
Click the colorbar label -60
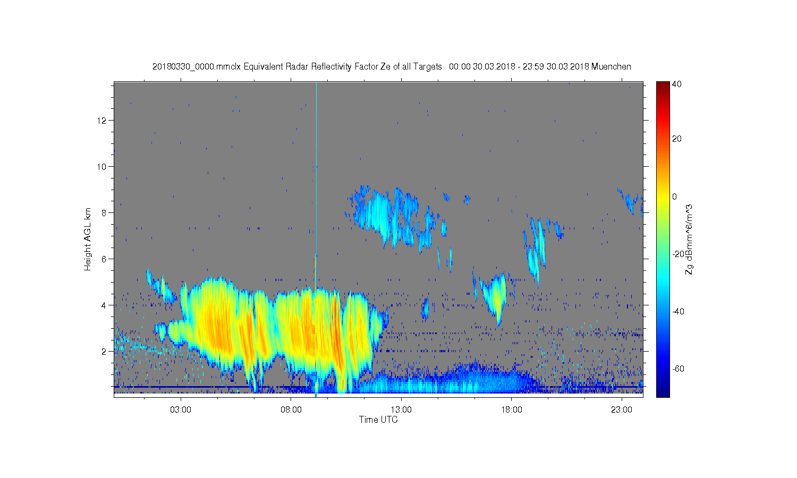point(678,369)
